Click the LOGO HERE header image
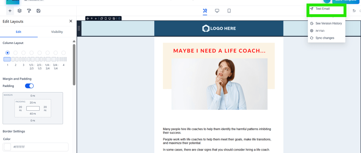The image size is (361, 153). tap(219, 28)
